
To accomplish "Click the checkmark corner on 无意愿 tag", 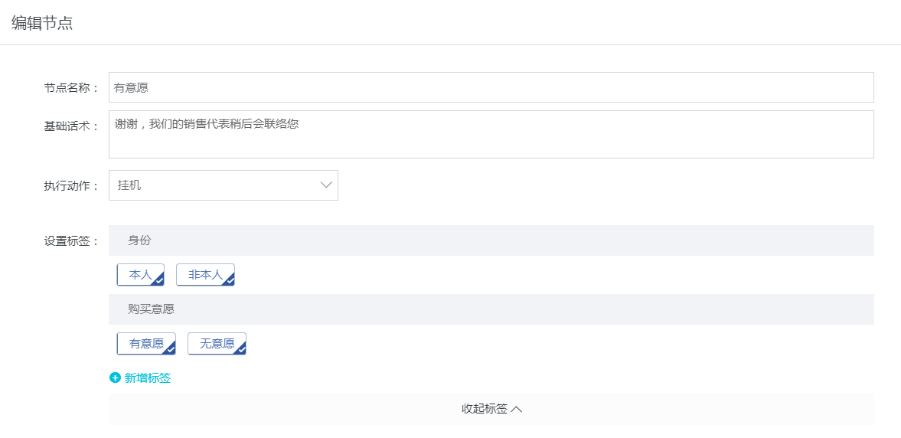I will pyautogui.click(x=241, y=349).
